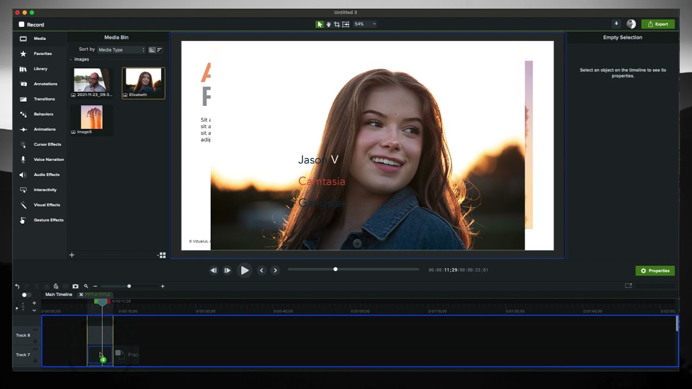Click the Paste icon in timeline toolbar
Image resolution: width=692 pixels, height=389 pixels.
pos(56,286)
